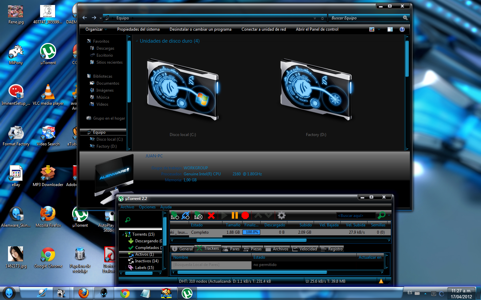Remove the completed torrent with red X
This screenshot has width=481, height=300.
[x=211, y=216]
